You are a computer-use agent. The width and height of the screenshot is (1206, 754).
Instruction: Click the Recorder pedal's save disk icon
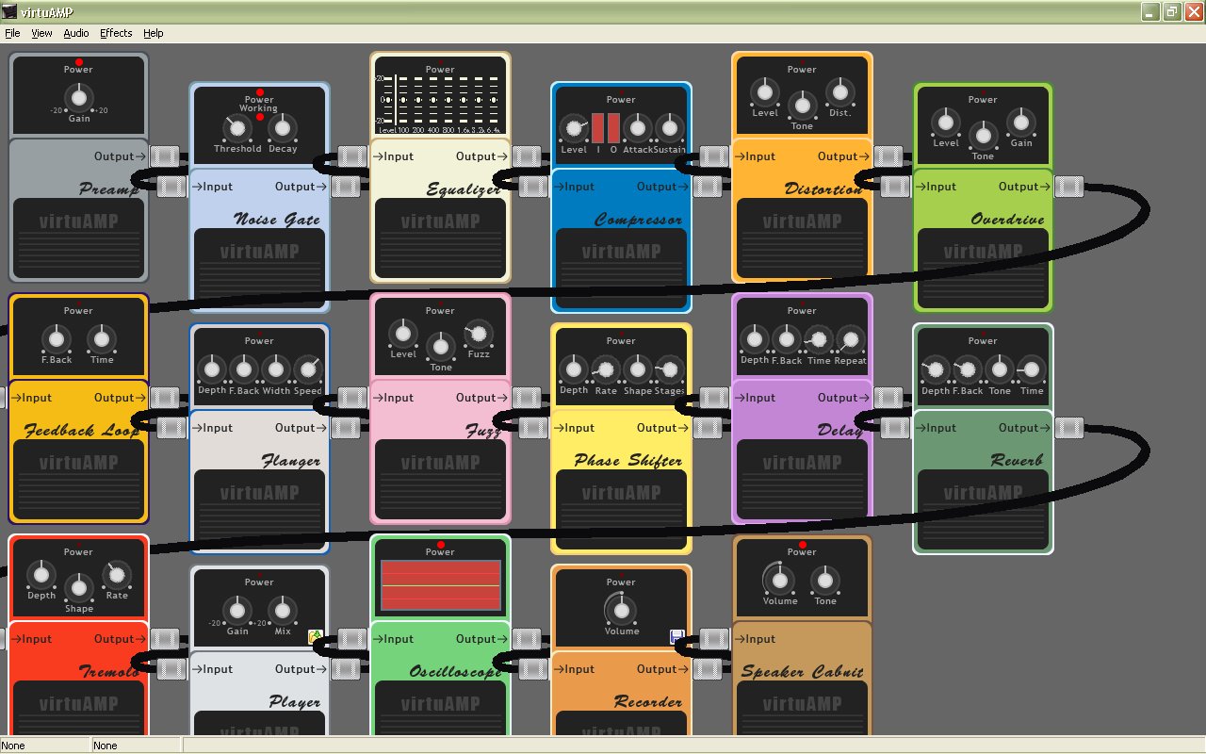(676, 636)
